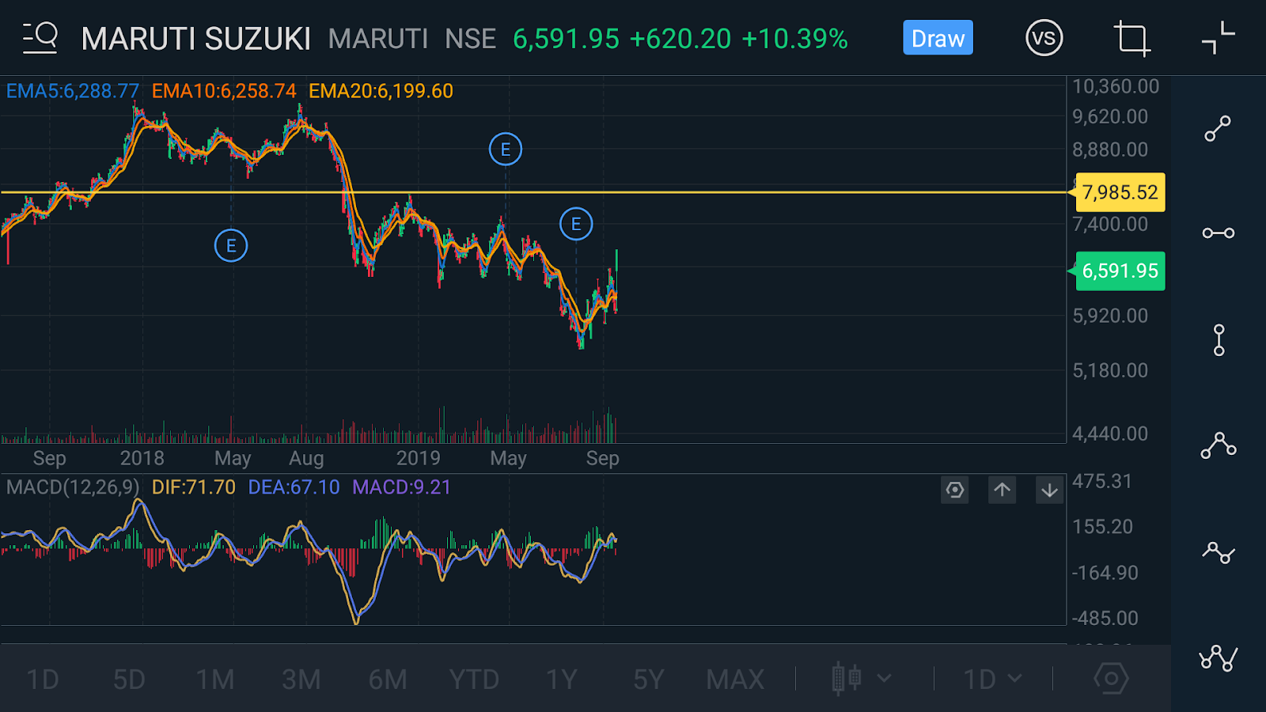Click the yellow 7,985.52 price line label
The height and width of the screenshot is (712, 1266).
pos(1120,191)
